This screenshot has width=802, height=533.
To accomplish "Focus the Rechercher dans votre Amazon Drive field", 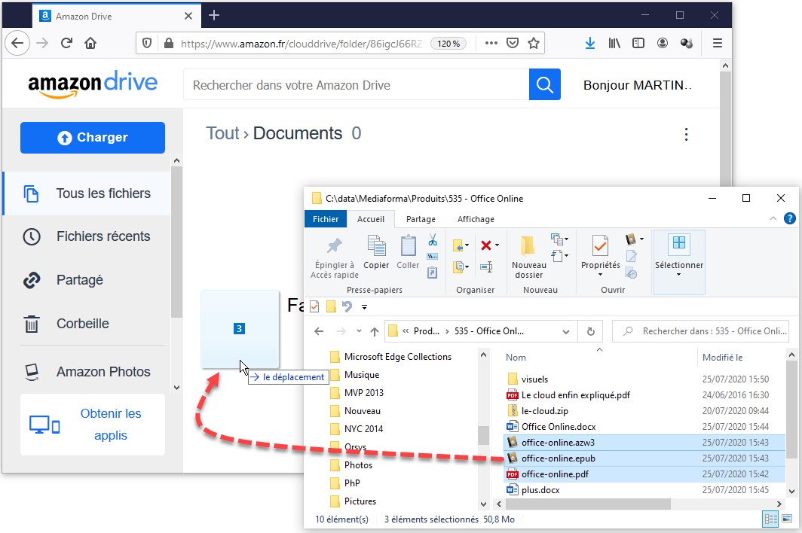I will [354, 85].
